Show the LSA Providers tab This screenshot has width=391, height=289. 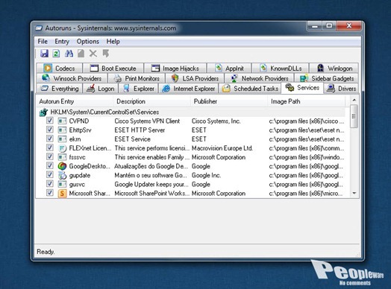coord(195,78)
